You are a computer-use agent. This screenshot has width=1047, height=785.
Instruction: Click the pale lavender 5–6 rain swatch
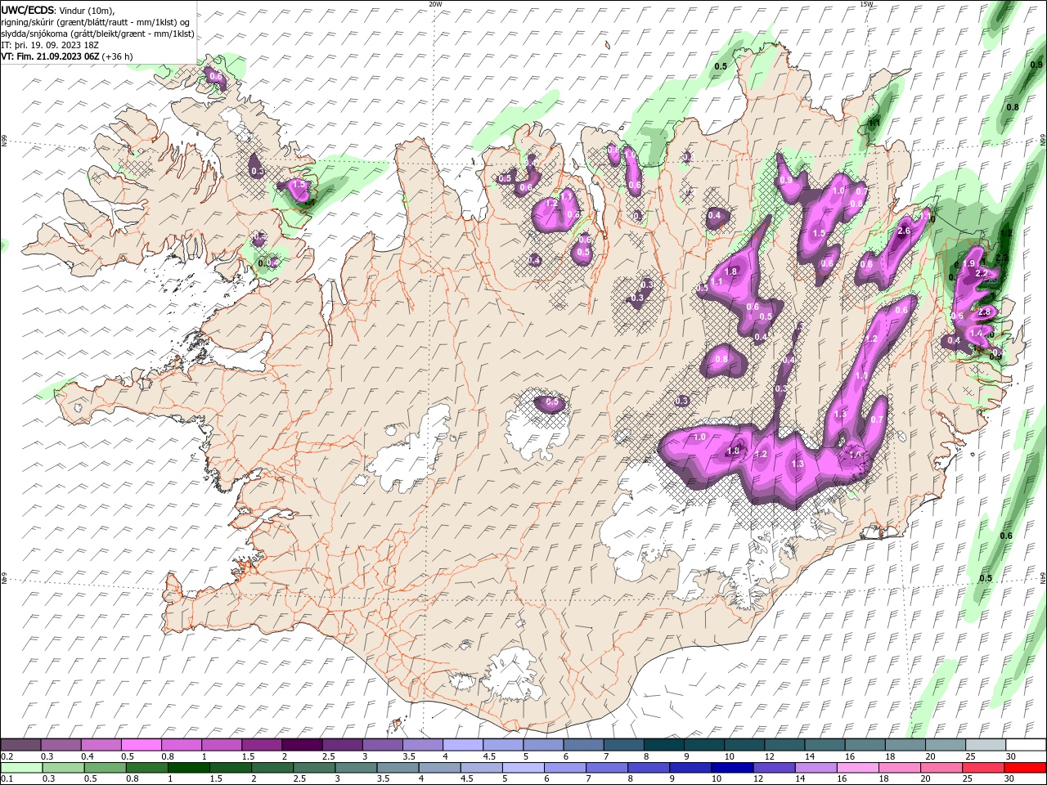(x=523, y=768)
